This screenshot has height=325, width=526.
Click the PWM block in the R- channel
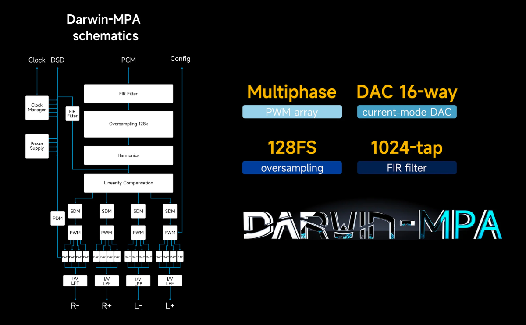click(75, 233)
